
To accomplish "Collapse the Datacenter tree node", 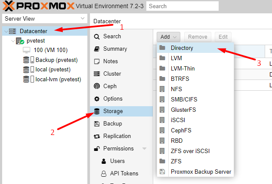I will 6,31.
